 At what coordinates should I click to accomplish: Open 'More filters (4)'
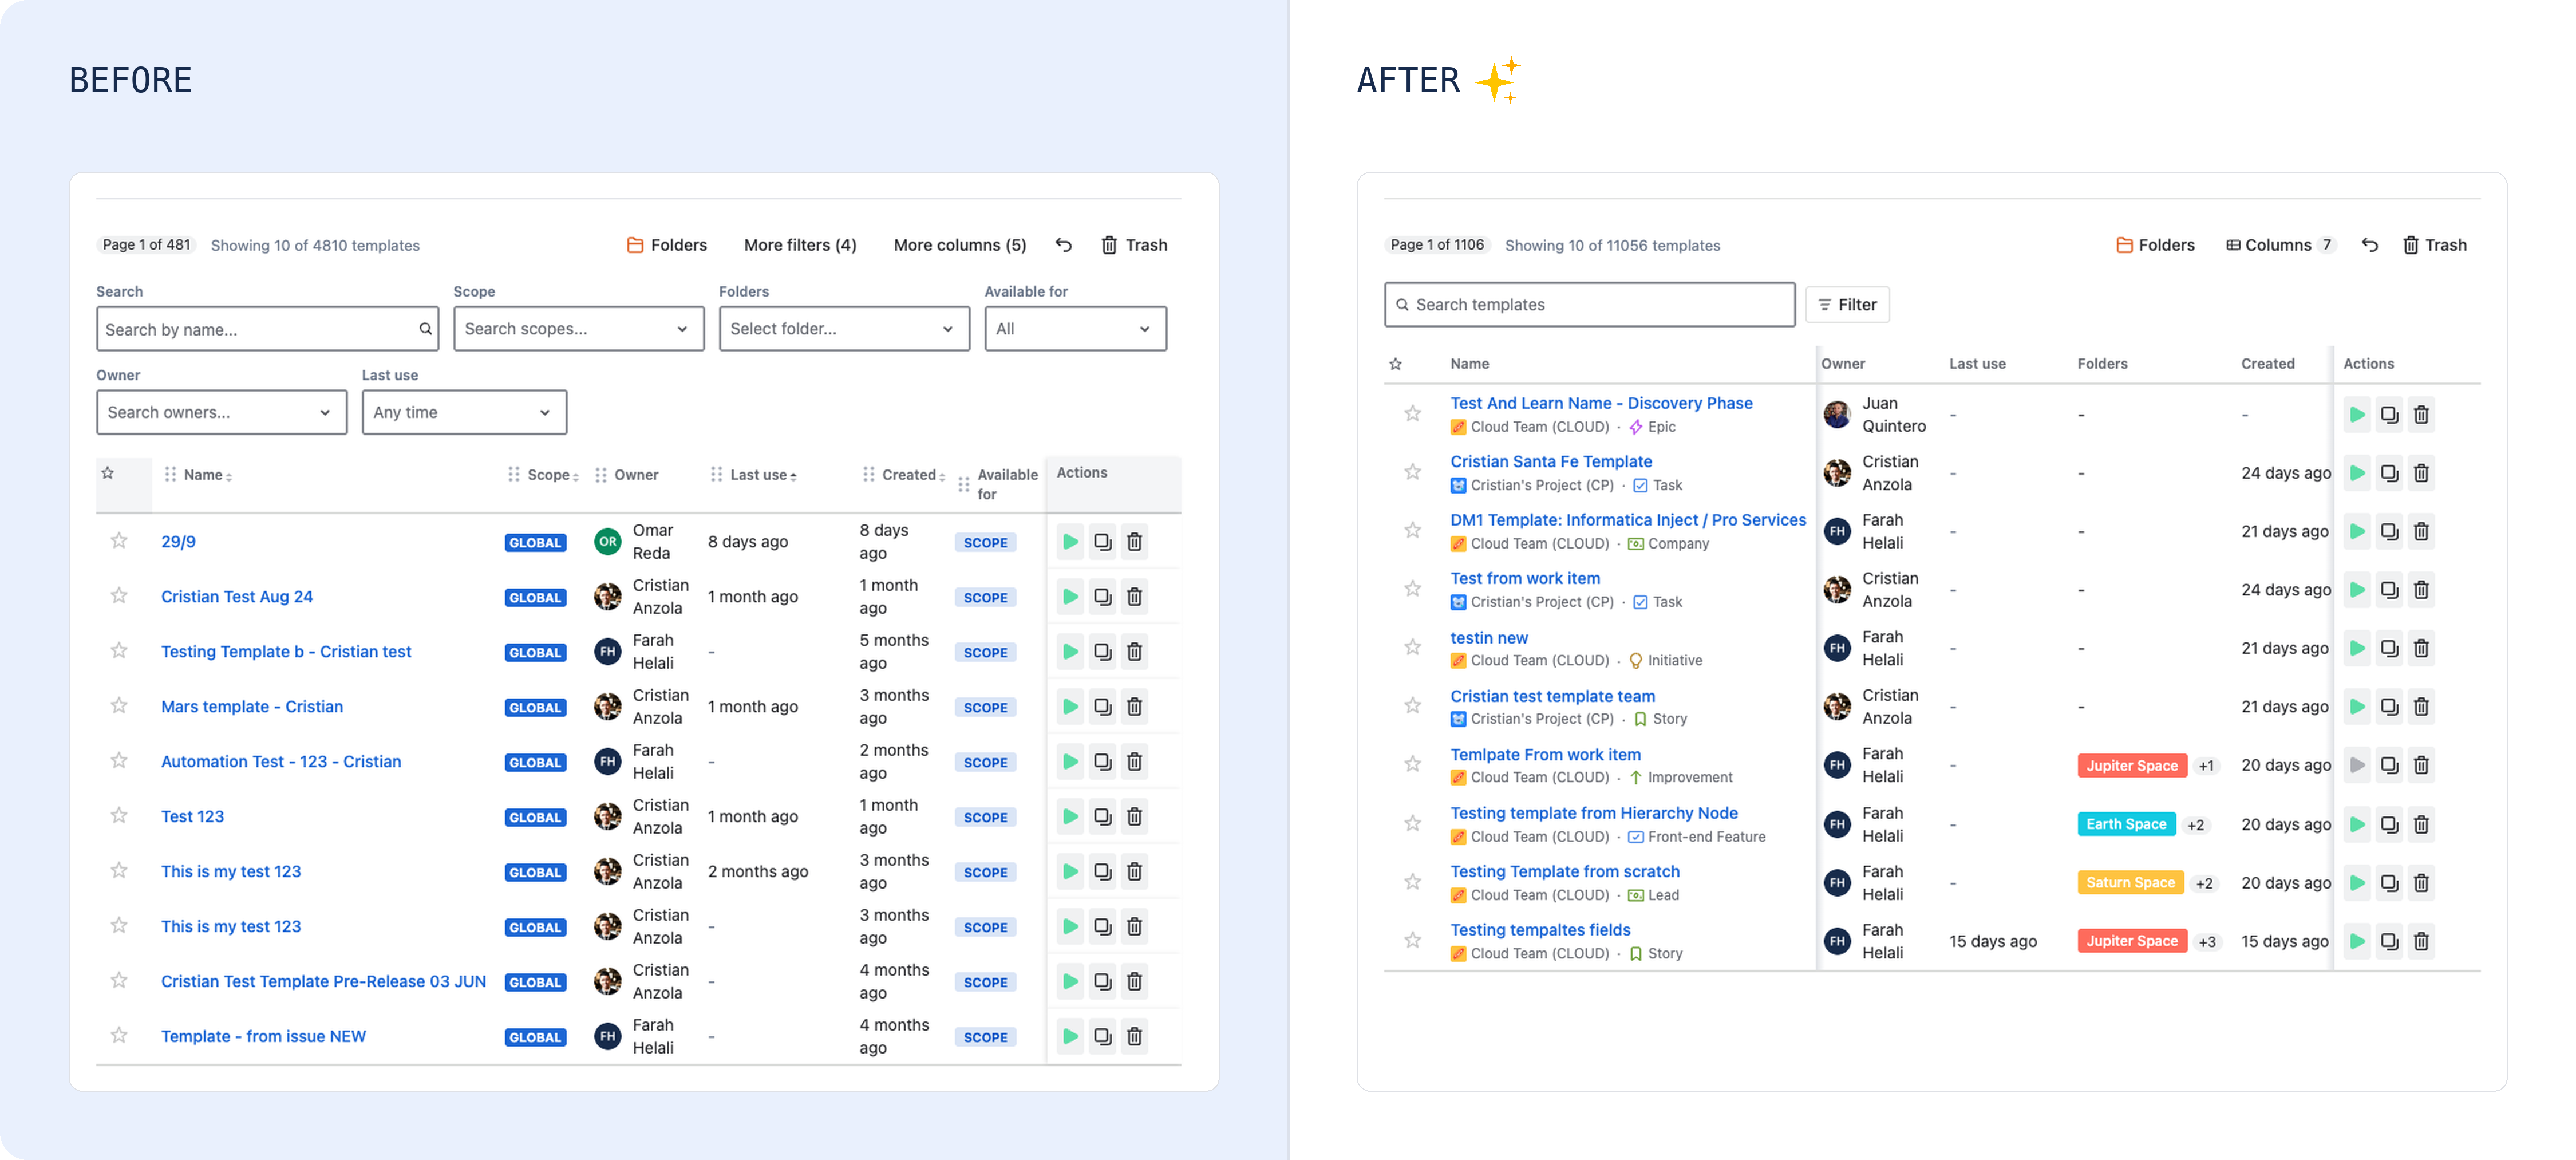[x=800, y=245]
